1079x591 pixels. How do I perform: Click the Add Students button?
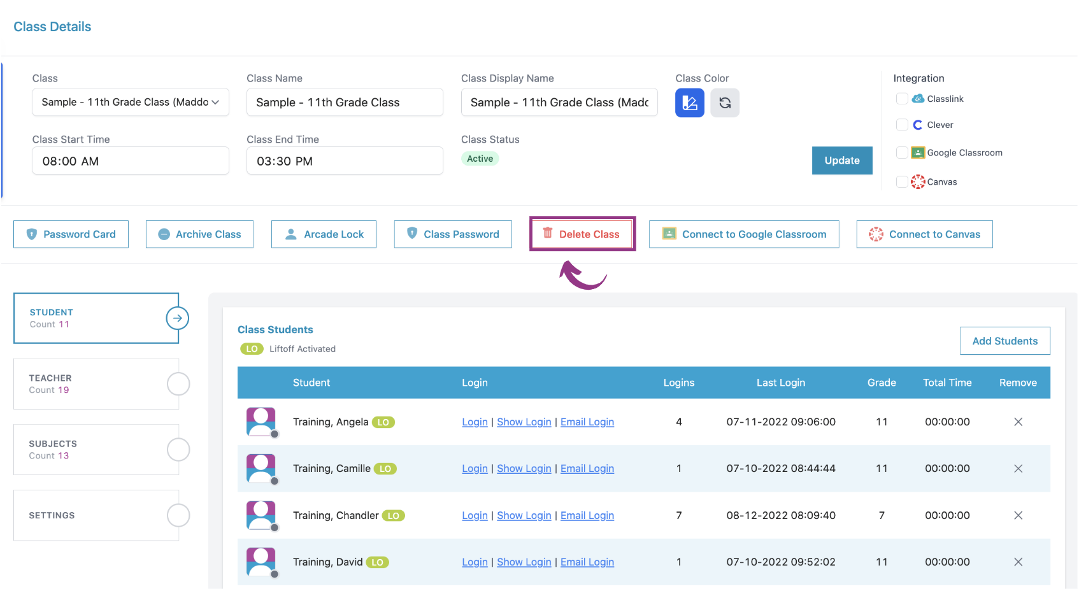click(1005, 341)
